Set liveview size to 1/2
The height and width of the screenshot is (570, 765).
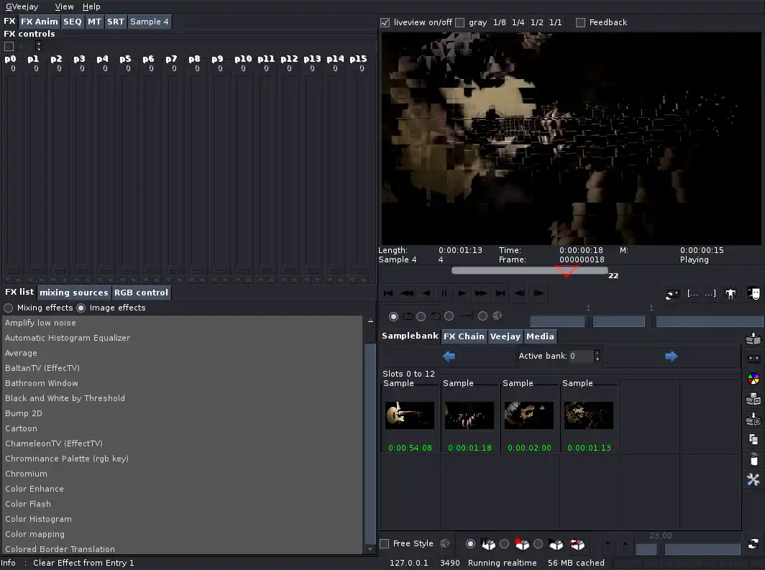coord(536,22)
